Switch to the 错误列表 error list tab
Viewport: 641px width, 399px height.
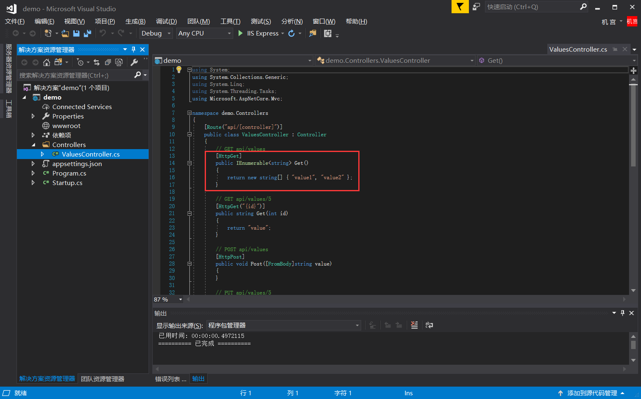170,379
